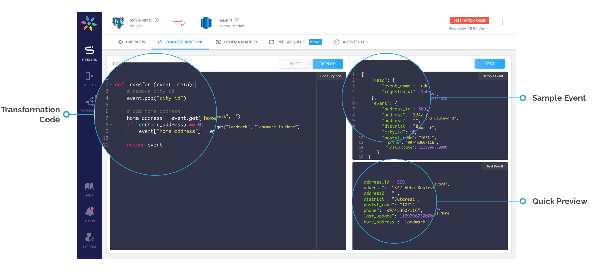Image resolution: width=609 pixels, height=271 pixels.
Task: Click the Hevo colorful logo
Action: [x=89, y=23]
